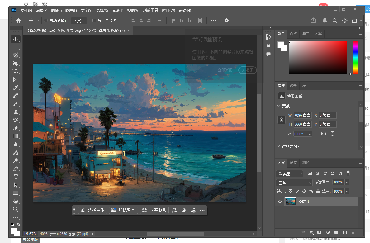Select the Eyedropper tool

16,88
